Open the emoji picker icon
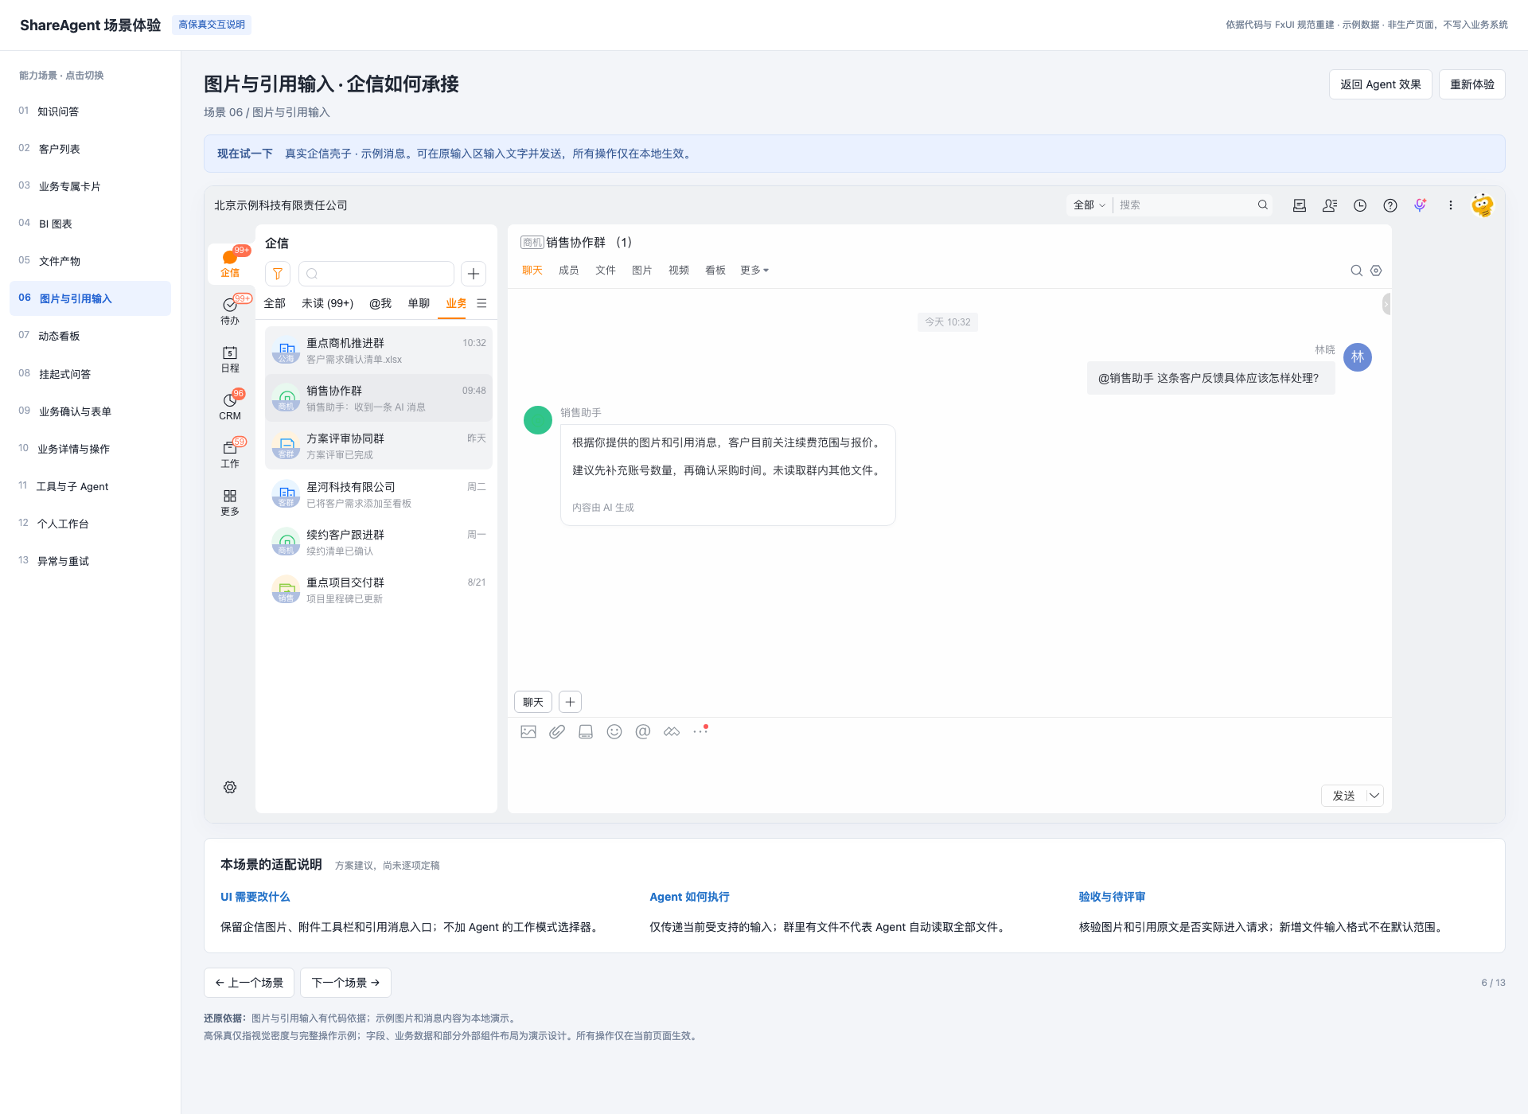Viewport: 1528px width, 1114px height. point(614,731)
